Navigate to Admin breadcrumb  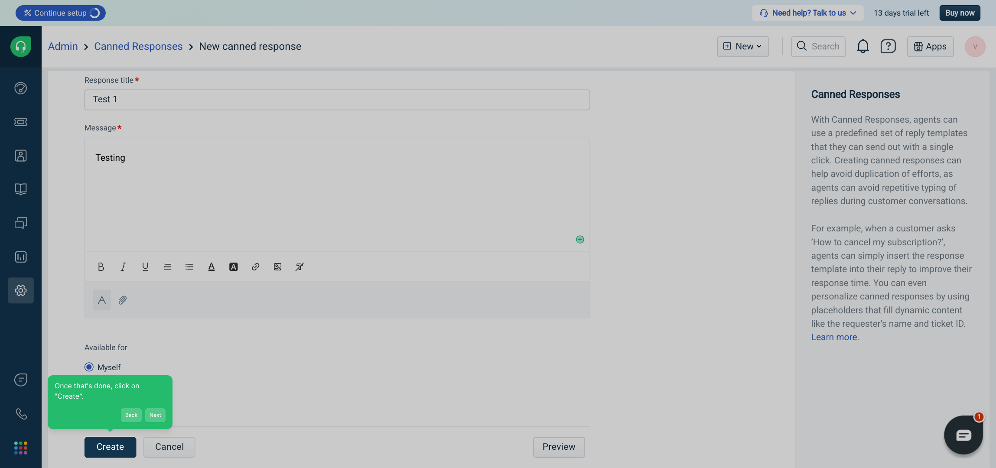pos(63,46)
